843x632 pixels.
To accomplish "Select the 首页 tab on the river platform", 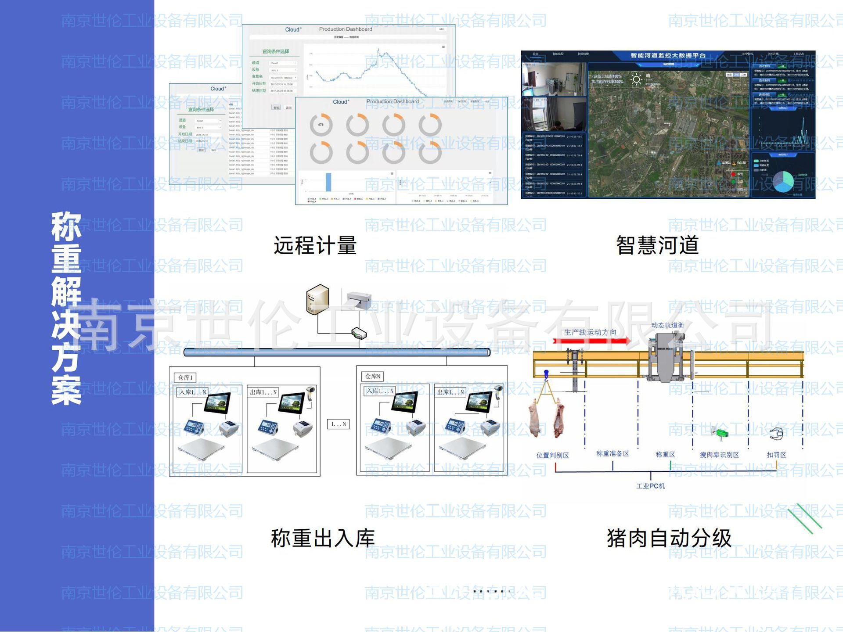I will tap(535, 54).
